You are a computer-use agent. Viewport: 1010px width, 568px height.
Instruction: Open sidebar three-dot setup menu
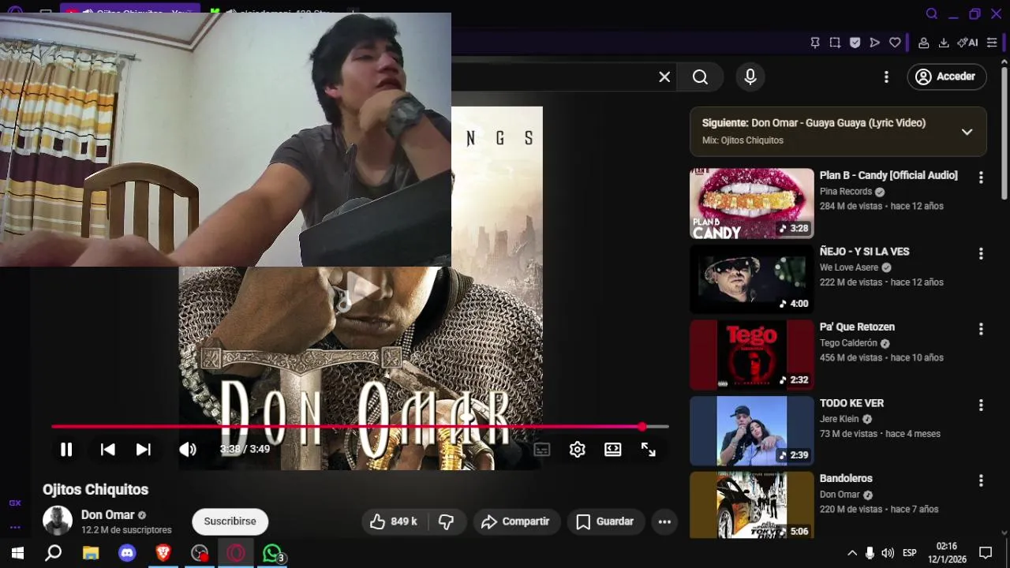coord(15,527)
